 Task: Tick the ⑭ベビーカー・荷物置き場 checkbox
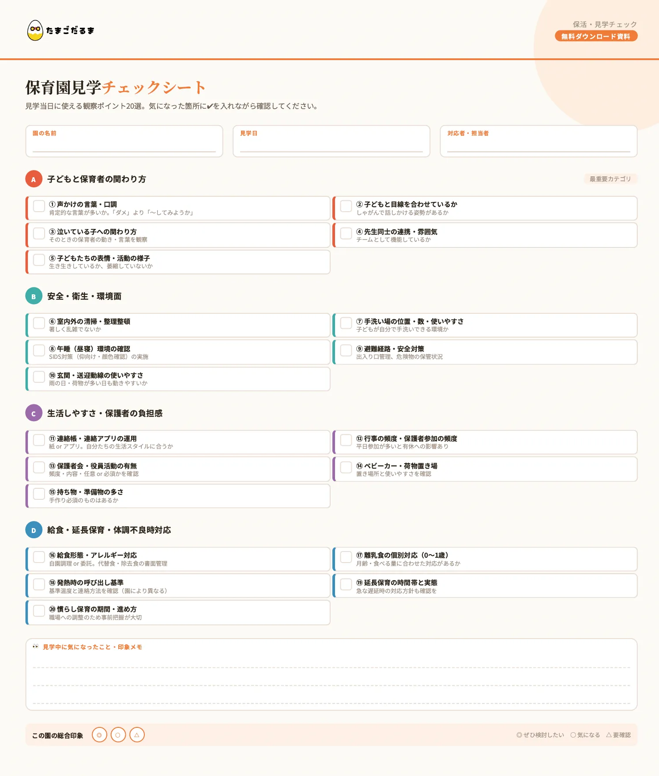point(346,468)
